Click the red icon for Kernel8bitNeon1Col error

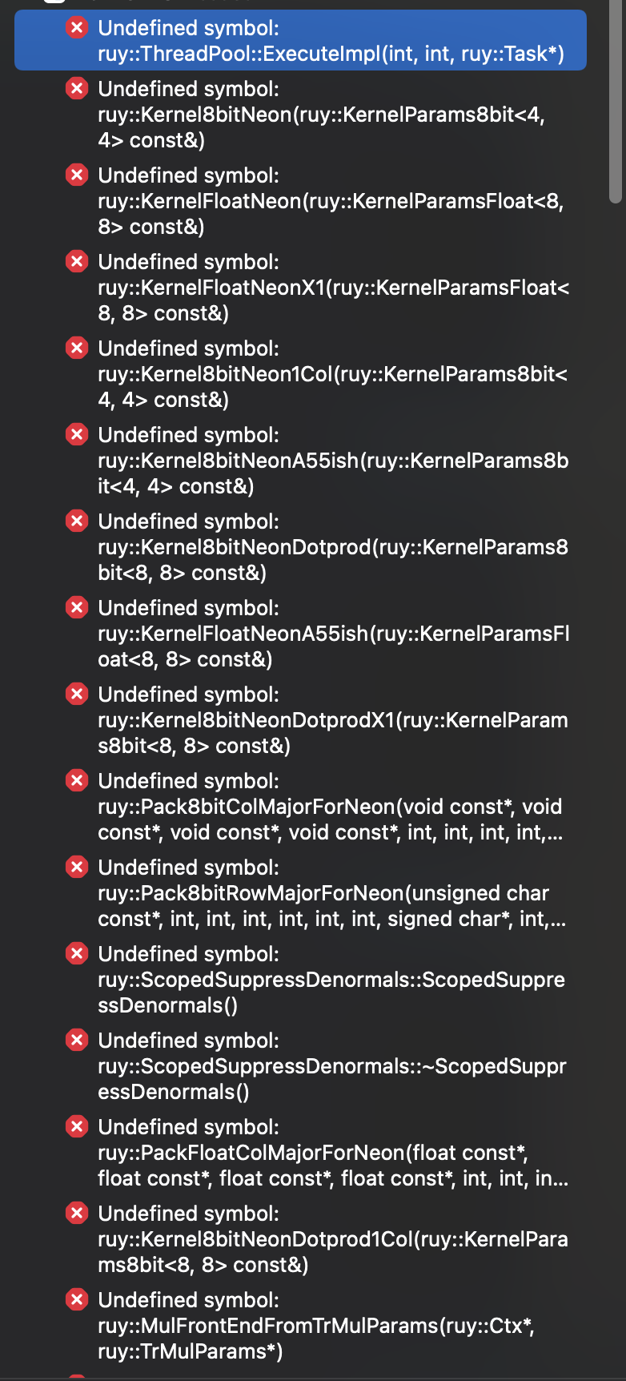click(x=77, y=348)
